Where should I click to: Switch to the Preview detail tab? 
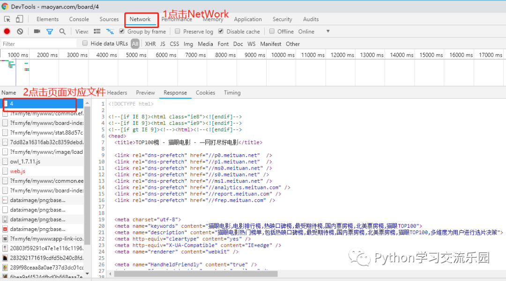[145, 93]
